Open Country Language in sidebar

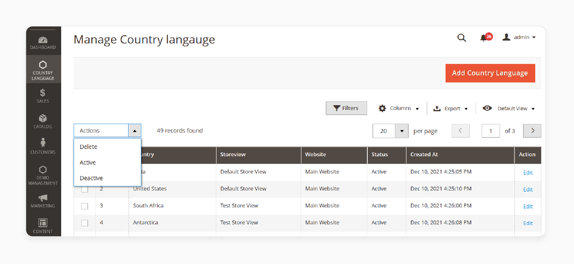click(x=43, y=70)
